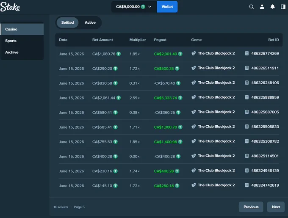Open the Wallet button
The image size is (288, 218).
(x=167, y=7)
